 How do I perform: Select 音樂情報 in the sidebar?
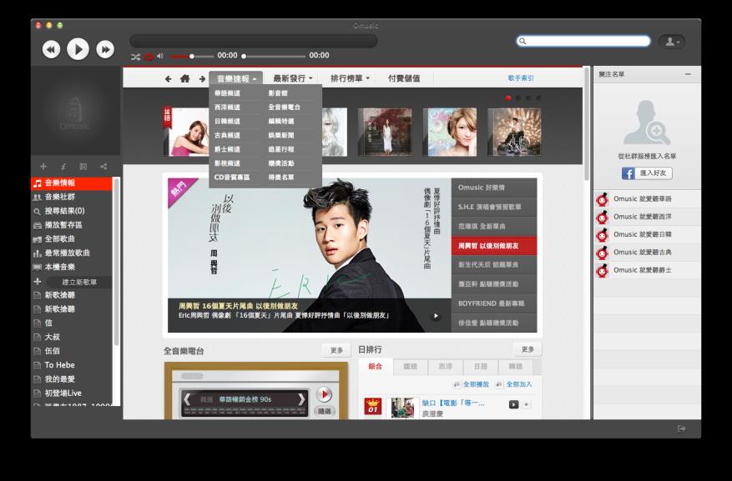tap(72, 183)
